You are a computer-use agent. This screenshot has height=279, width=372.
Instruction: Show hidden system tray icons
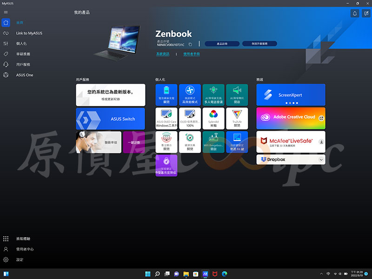[x=321, y=274]
